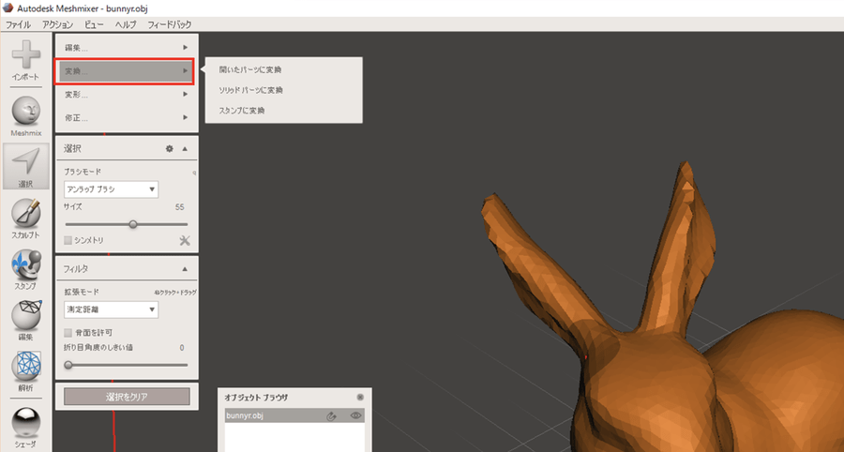
Task: Enable the 背面を許可 checkbox
Action: [68, 333]
